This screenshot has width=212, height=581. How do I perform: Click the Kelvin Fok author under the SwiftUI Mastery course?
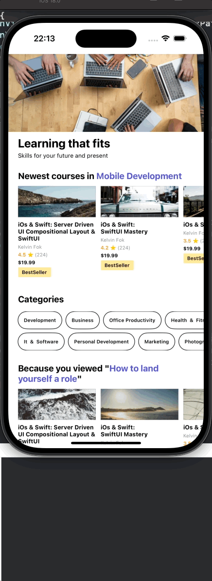click(112, 240)
